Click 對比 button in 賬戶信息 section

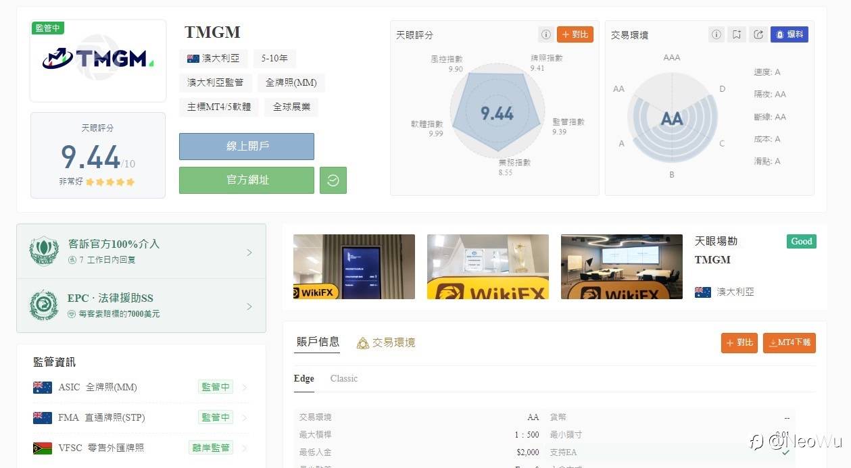click(x=739, y=343)
